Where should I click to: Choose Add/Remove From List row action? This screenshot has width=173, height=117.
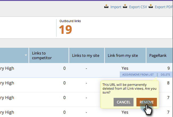click(x=138, y=75)
